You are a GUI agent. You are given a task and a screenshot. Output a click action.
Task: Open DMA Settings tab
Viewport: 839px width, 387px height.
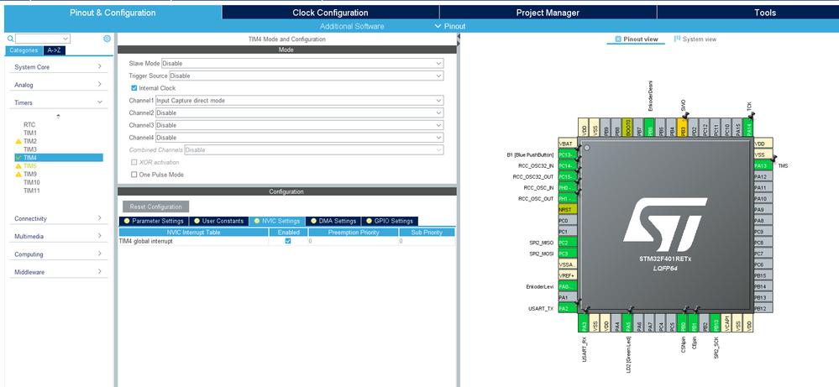(x=333, y=221)
